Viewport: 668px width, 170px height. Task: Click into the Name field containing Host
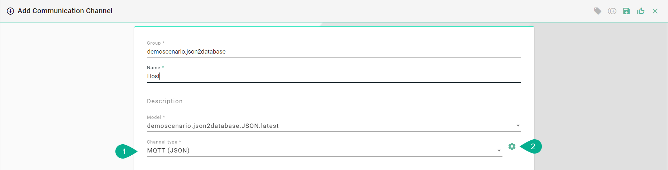334,76
